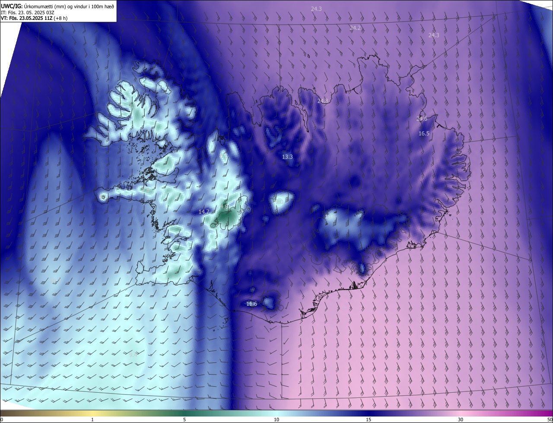
Task: Click the 24.6 value label above 16.5
Action: tap(422, 119)
